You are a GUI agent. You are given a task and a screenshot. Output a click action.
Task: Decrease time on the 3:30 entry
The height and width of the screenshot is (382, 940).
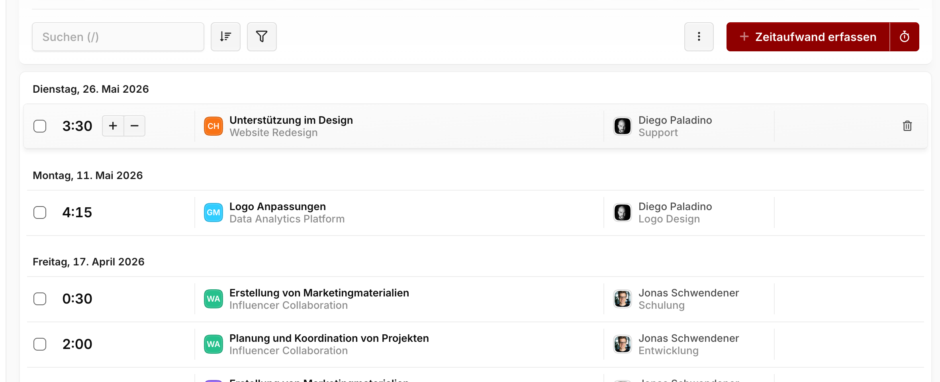click(x=135, y=126)
